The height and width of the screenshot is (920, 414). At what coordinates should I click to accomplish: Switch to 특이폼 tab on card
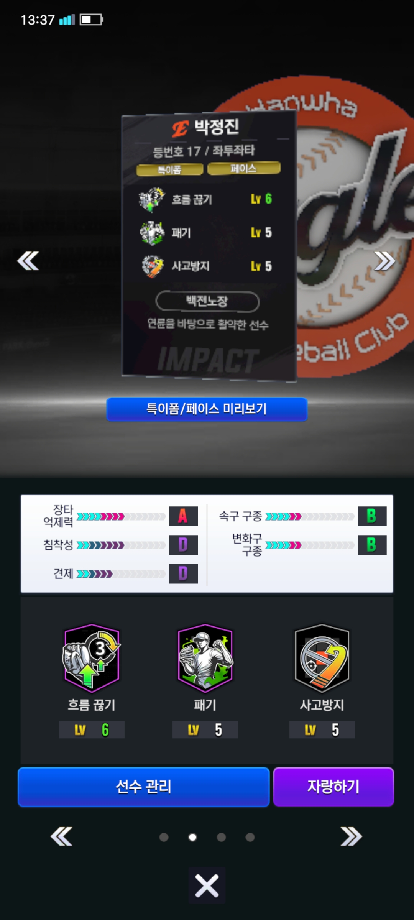tap(170, 169)
